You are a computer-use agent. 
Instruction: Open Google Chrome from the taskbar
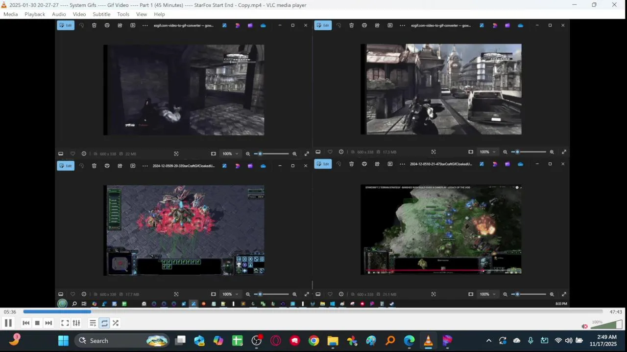click(314, 341)
